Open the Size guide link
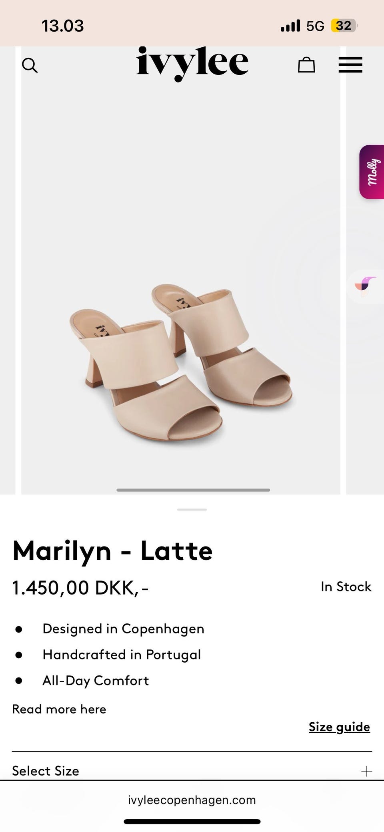 coord(339,727)
